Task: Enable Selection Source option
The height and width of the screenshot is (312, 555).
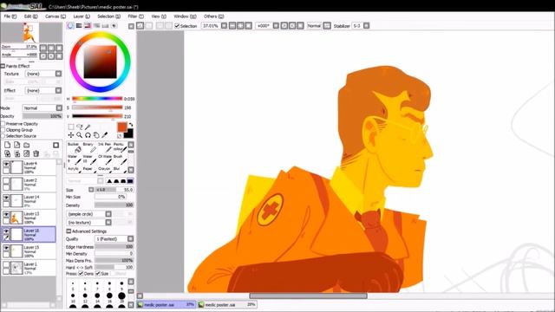Action: [3, 136]
